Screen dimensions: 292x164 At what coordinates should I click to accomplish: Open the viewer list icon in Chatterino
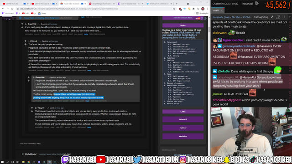pyautogui.click(x=278, y=17)
